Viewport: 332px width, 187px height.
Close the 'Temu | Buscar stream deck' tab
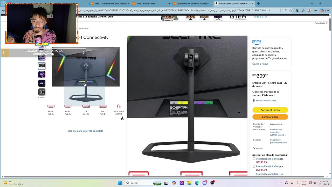point(128,4)
